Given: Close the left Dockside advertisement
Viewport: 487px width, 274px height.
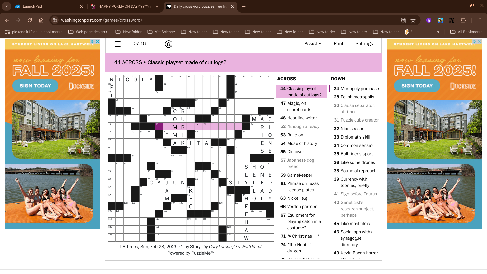Looking at the screenshot, I should pos(97,41).
